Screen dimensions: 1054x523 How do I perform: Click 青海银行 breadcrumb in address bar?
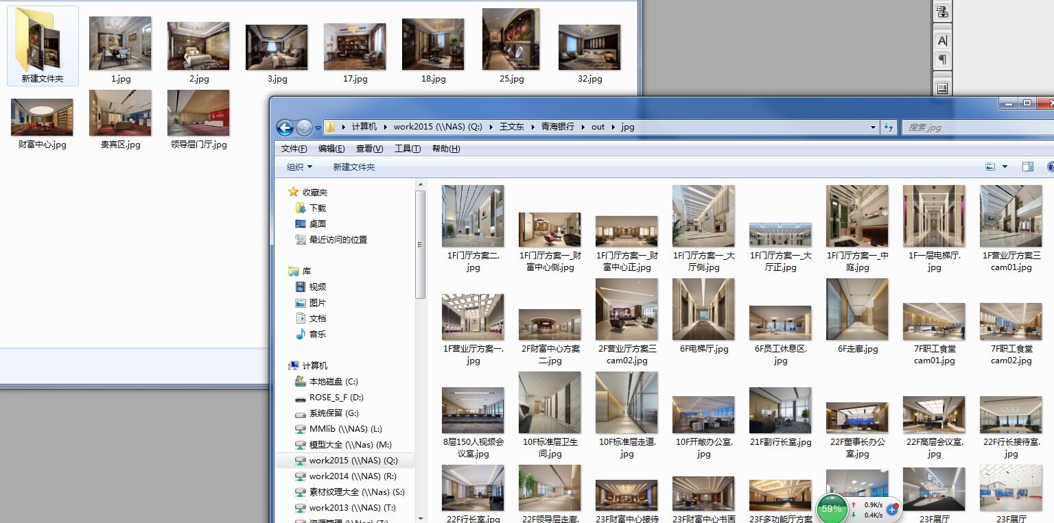pos(557,127)
